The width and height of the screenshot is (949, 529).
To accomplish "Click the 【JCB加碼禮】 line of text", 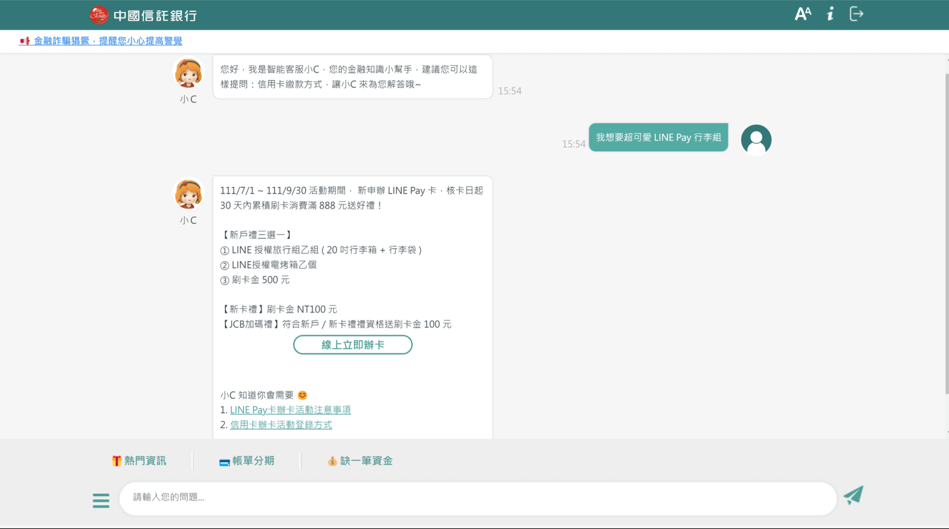I will [335, 324].
